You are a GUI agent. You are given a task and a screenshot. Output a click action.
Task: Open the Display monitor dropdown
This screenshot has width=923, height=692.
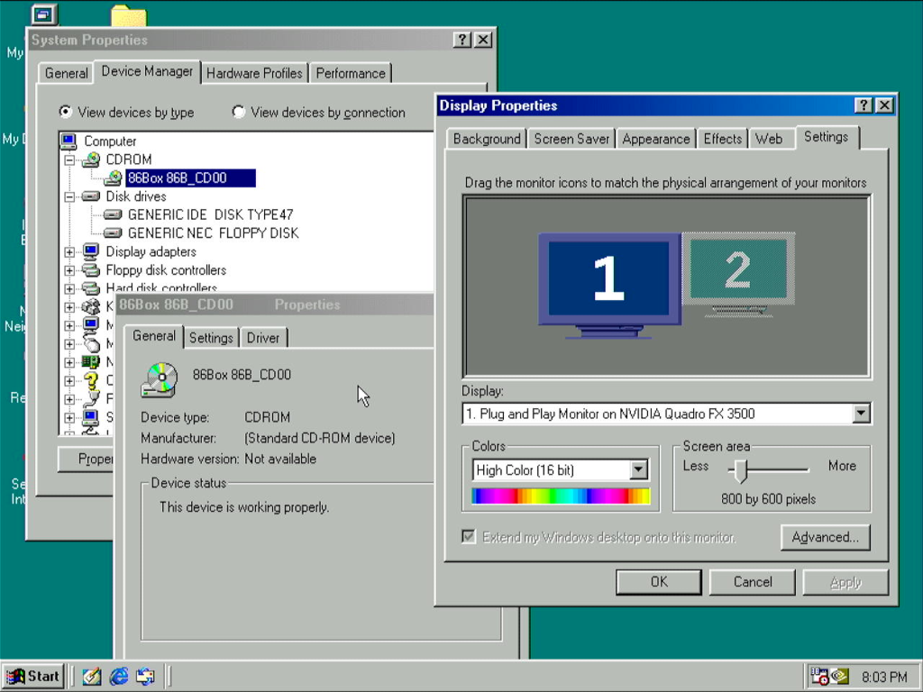click(861, 414)
